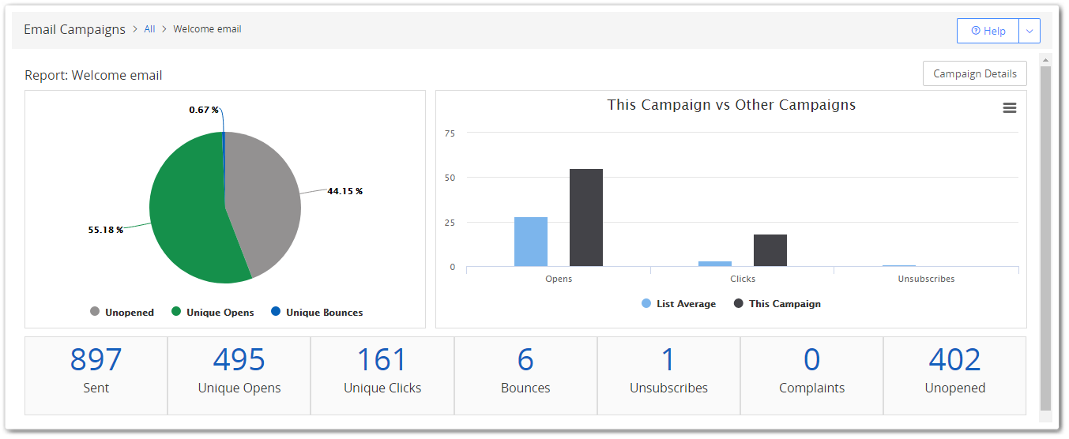Click the vertical scrollbar down arrow
Screen dimensions: 1069x439
tap(1045, 418)
